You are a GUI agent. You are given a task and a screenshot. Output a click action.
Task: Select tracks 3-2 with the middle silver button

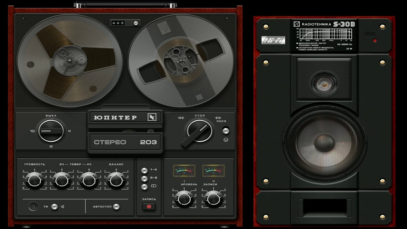click(x=144, y=178)
